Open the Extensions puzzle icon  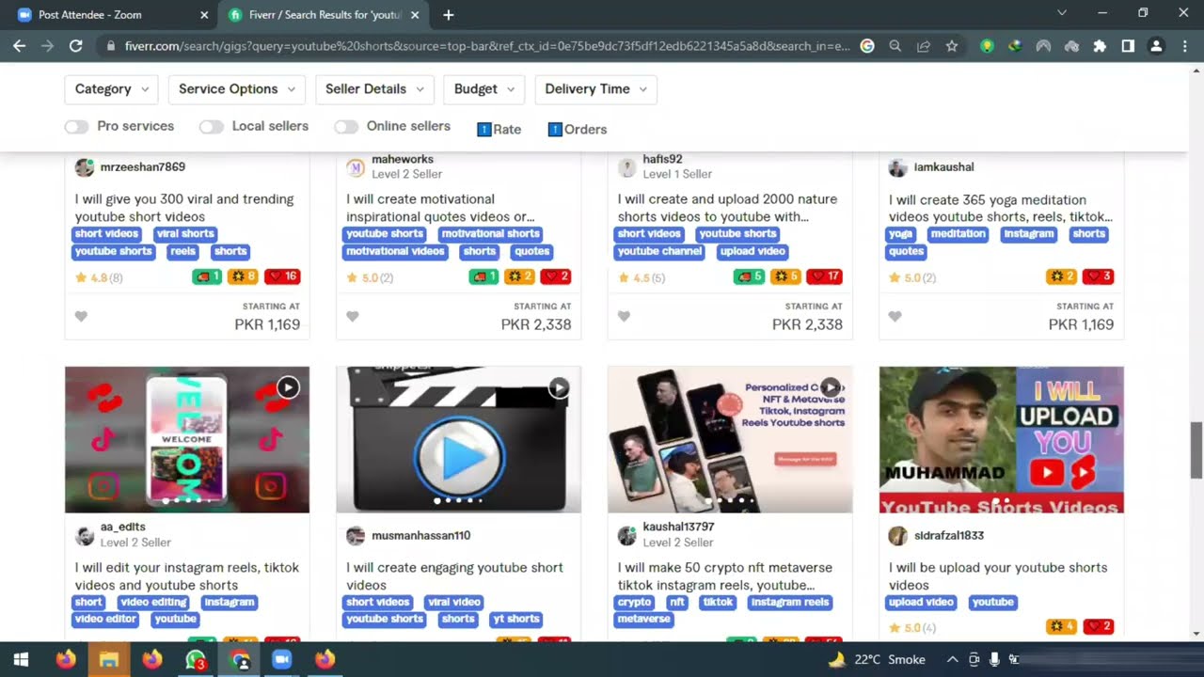tap(1100, 45)
